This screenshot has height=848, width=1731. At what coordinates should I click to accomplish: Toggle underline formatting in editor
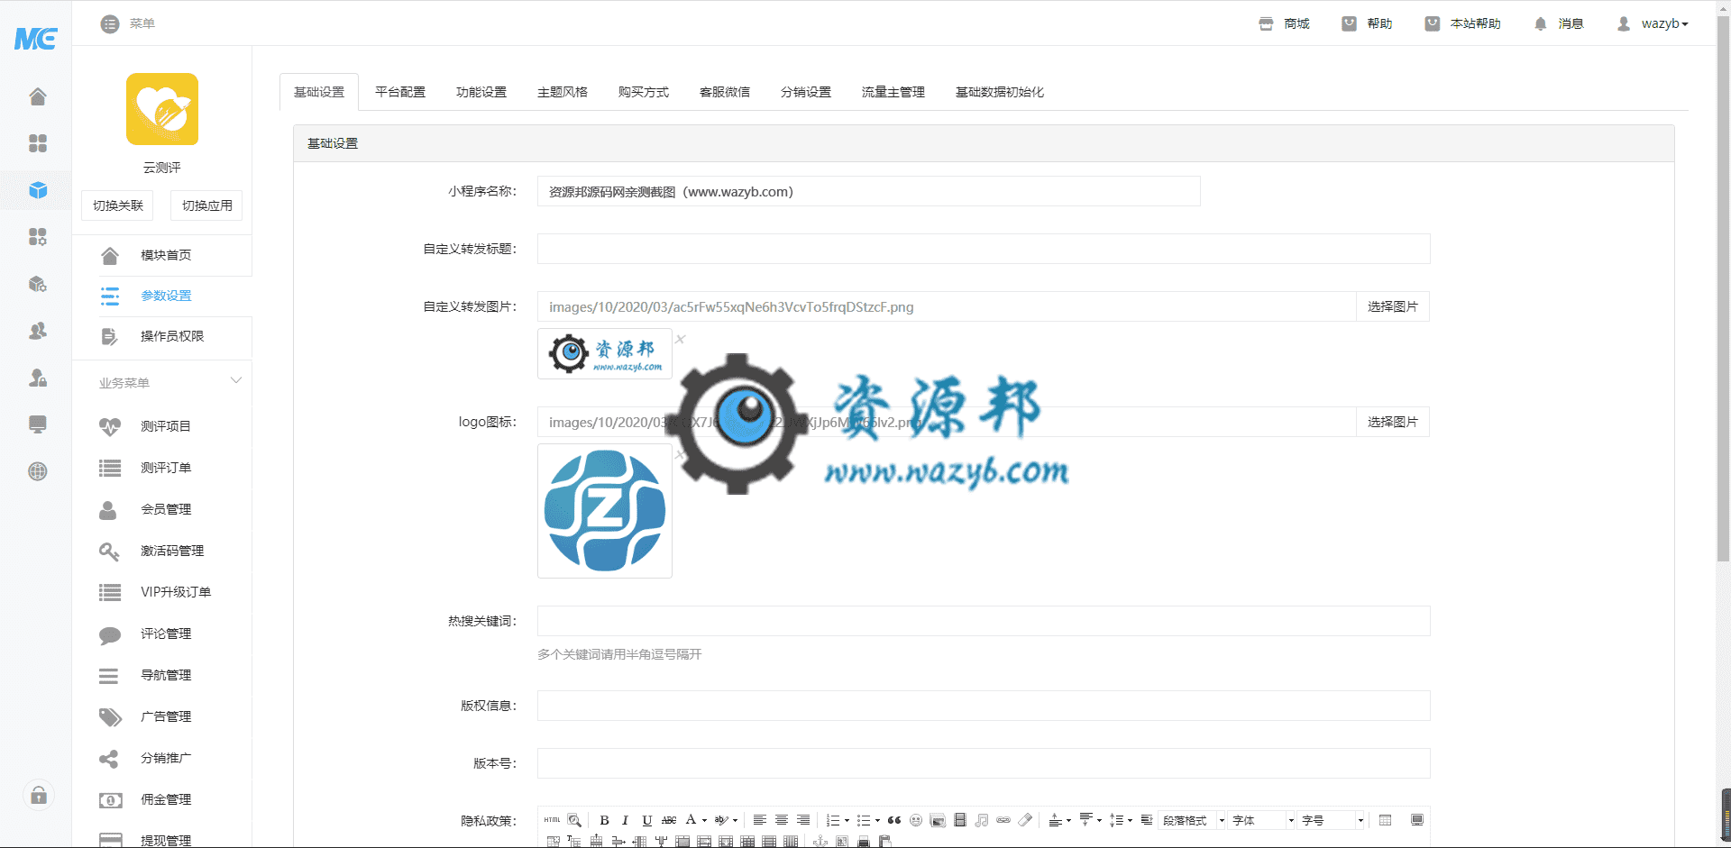click(646, 820)
